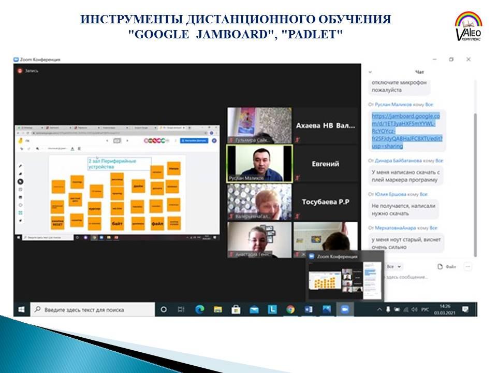Click Руслан Маликов's name in chat
This screenshot has width=497, height=373.
[x=393, y=104]
